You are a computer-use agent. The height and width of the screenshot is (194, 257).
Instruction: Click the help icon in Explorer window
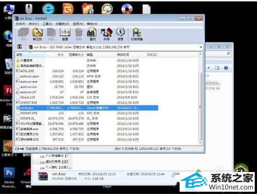(x=226, y=68)
